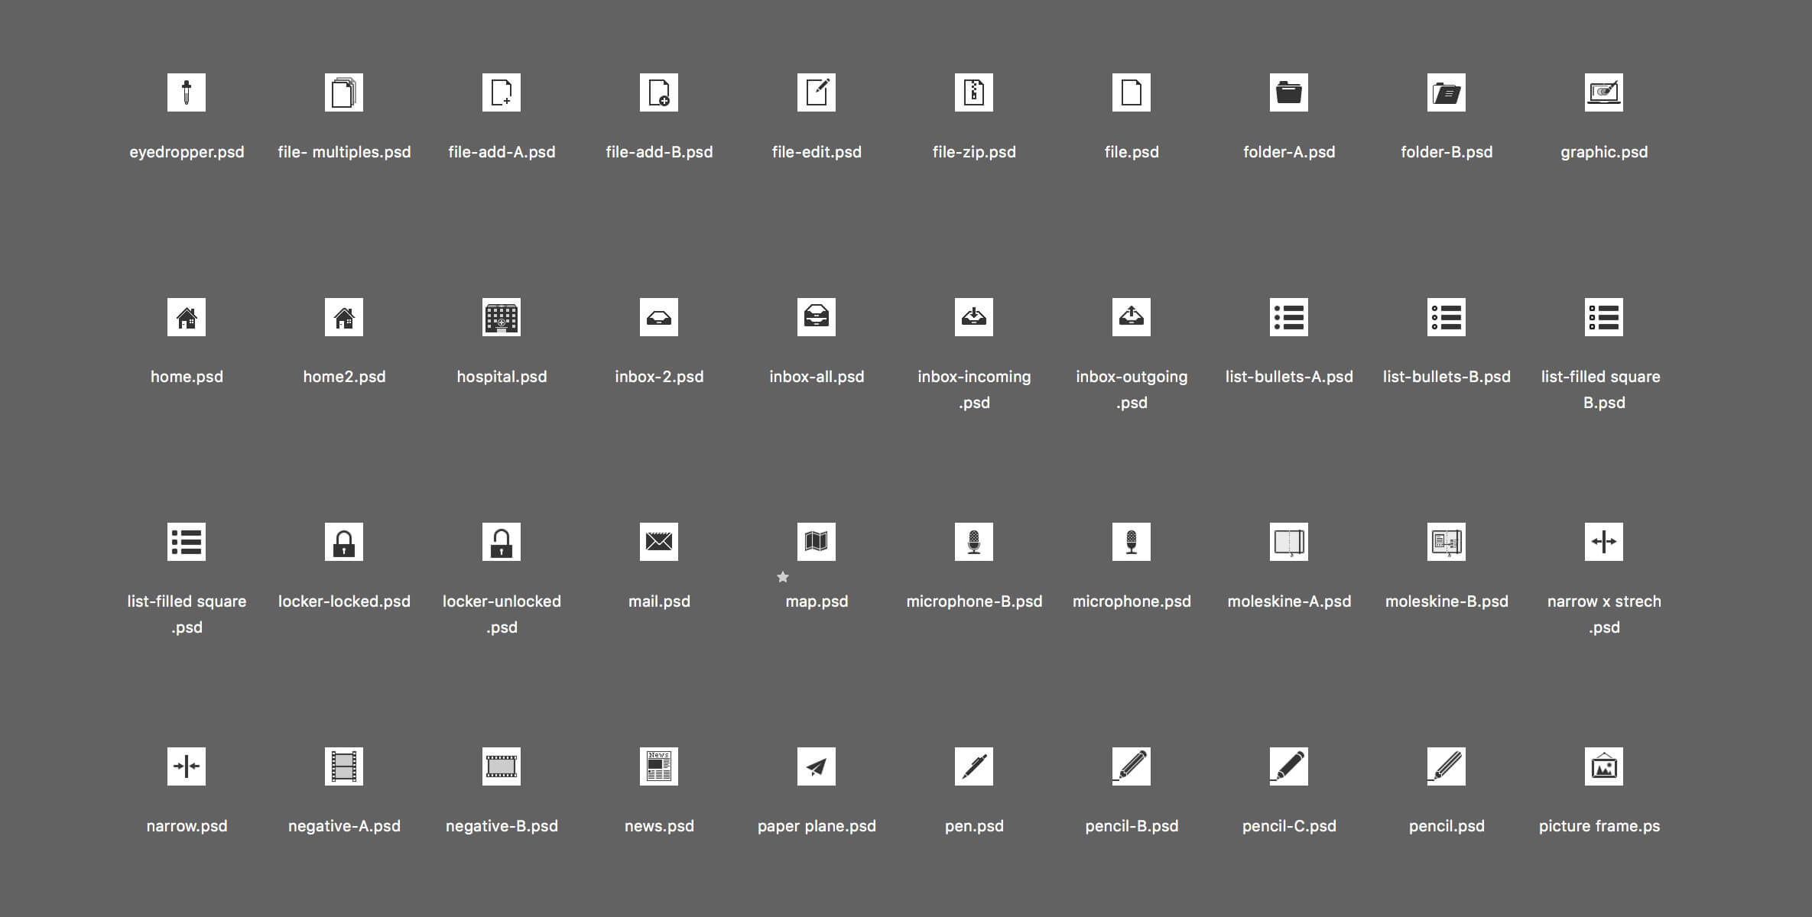Image resolution: width=1812 pixels, height=917 pixels.
Task: Click the 'pencil-C.psd' file name
Action: click(x=1289, y=826)
